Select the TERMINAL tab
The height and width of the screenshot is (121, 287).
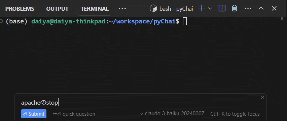click(x=95, y=9)
